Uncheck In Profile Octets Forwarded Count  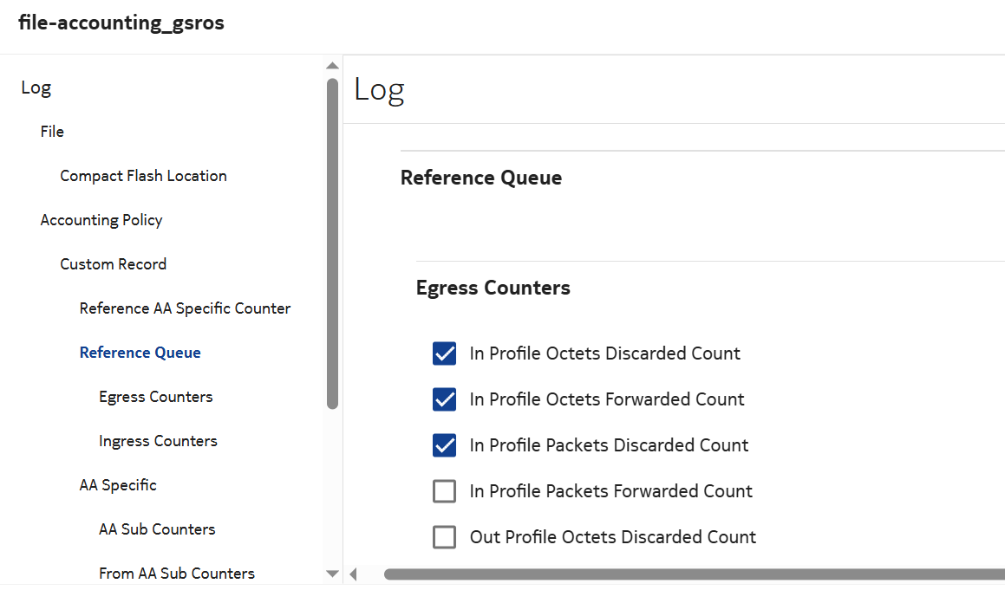coord(444,399)
